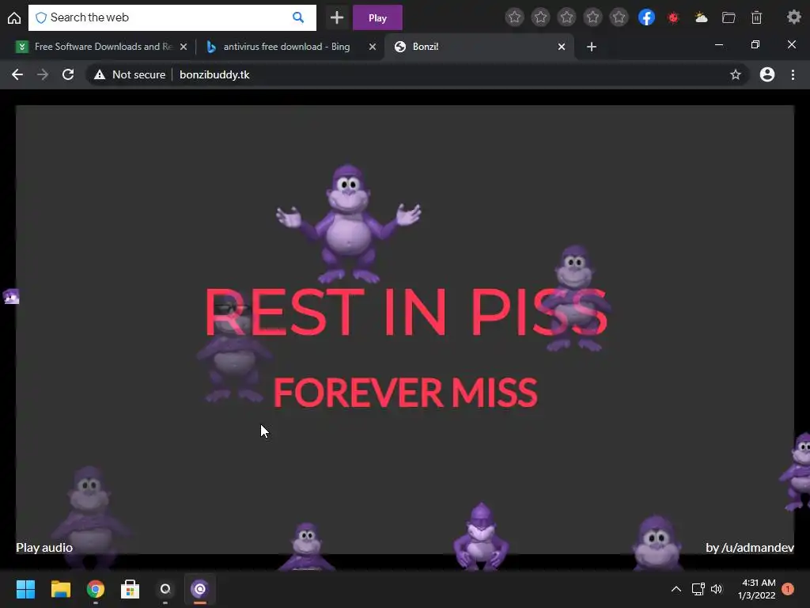Close the Free Software Downloads tab
The height and width of the screenshot is (608, 810).
[x=184, y=47]
